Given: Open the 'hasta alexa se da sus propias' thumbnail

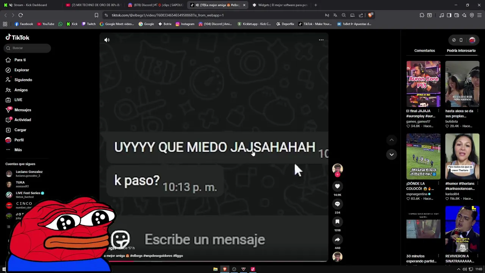Looking at the screenshot, I should point(462,84).
